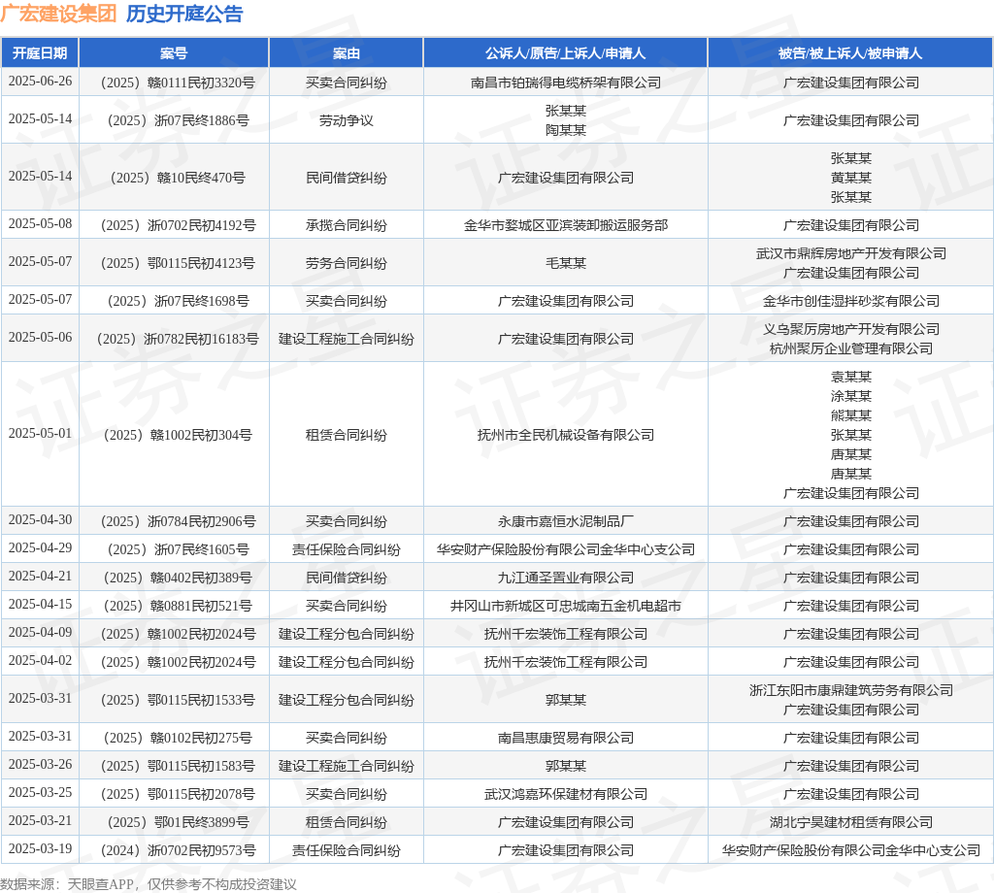This screenshot has height=893, width=994.
Task: Select case number （2025）浙0784民初2906号
Action: [x=174, y=521]
